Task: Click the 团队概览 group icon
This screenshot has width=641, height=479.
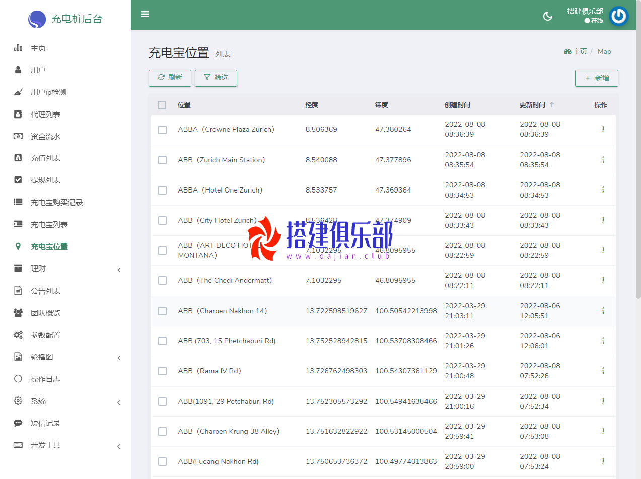Action: pos(18,313)
